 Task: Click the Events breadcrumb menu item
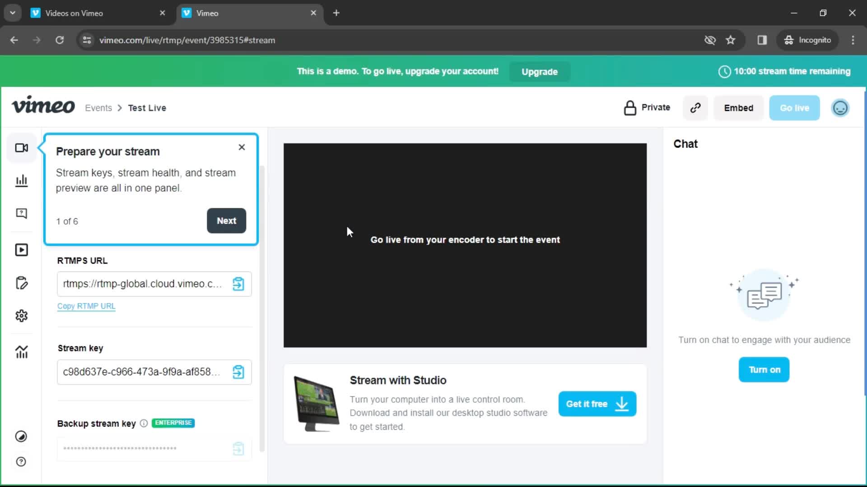click(98, 108)
